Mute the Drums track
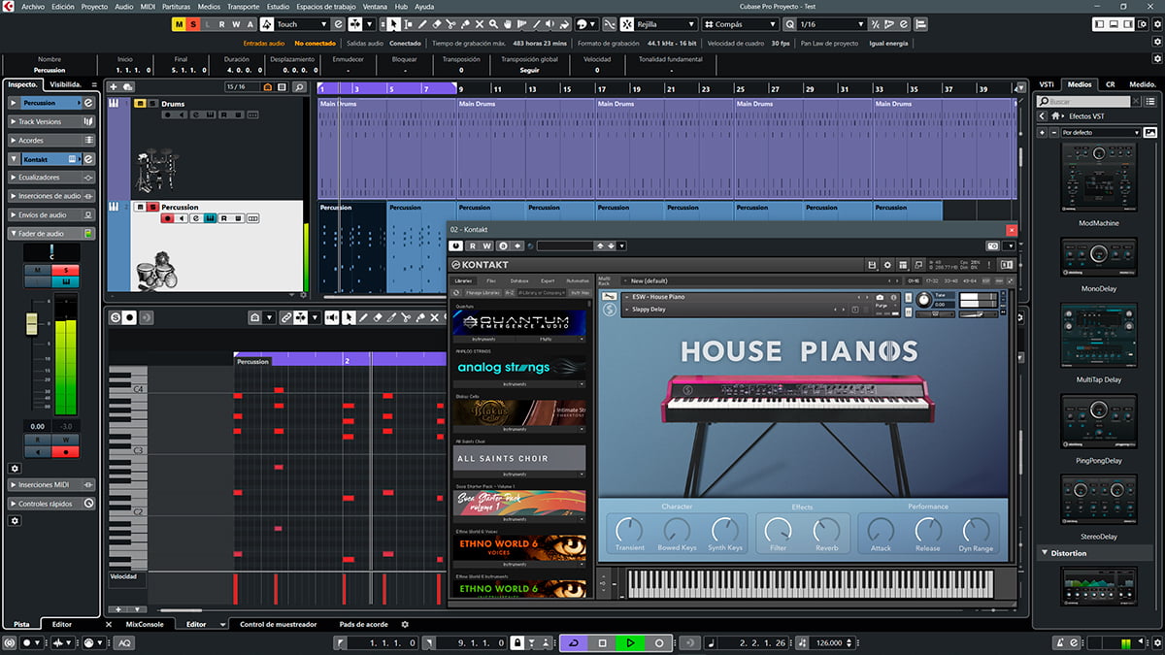This screenshot has width=1165, height=655. pos(139,103)
